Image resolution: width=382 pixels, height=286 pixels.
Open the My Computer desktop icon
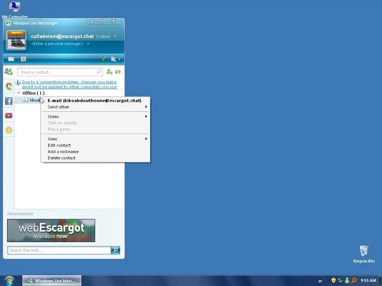point(15,10)
